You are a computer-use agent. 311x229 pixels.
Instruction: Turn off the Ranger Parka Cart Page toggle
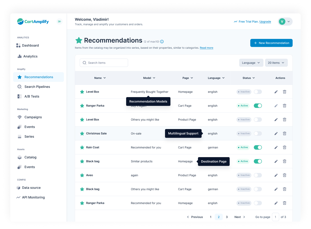click(258, 106)
